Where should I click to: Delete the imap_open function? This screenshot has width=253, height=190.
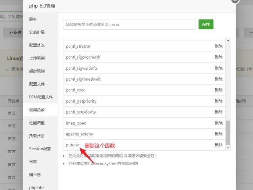pyautogui.click(x=218, y=123)
